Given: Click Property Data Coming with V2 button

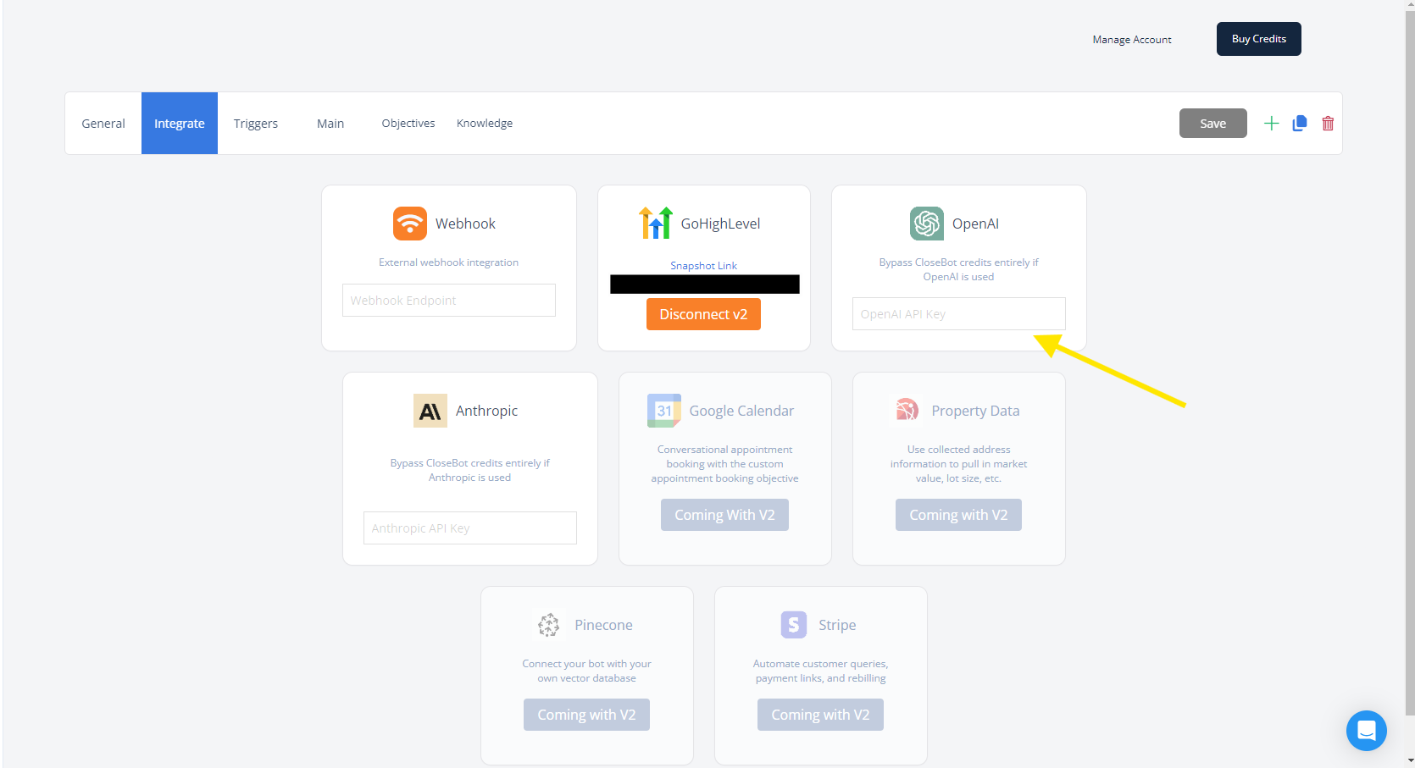Looking at the screenshot, I should tap(958, 515).
